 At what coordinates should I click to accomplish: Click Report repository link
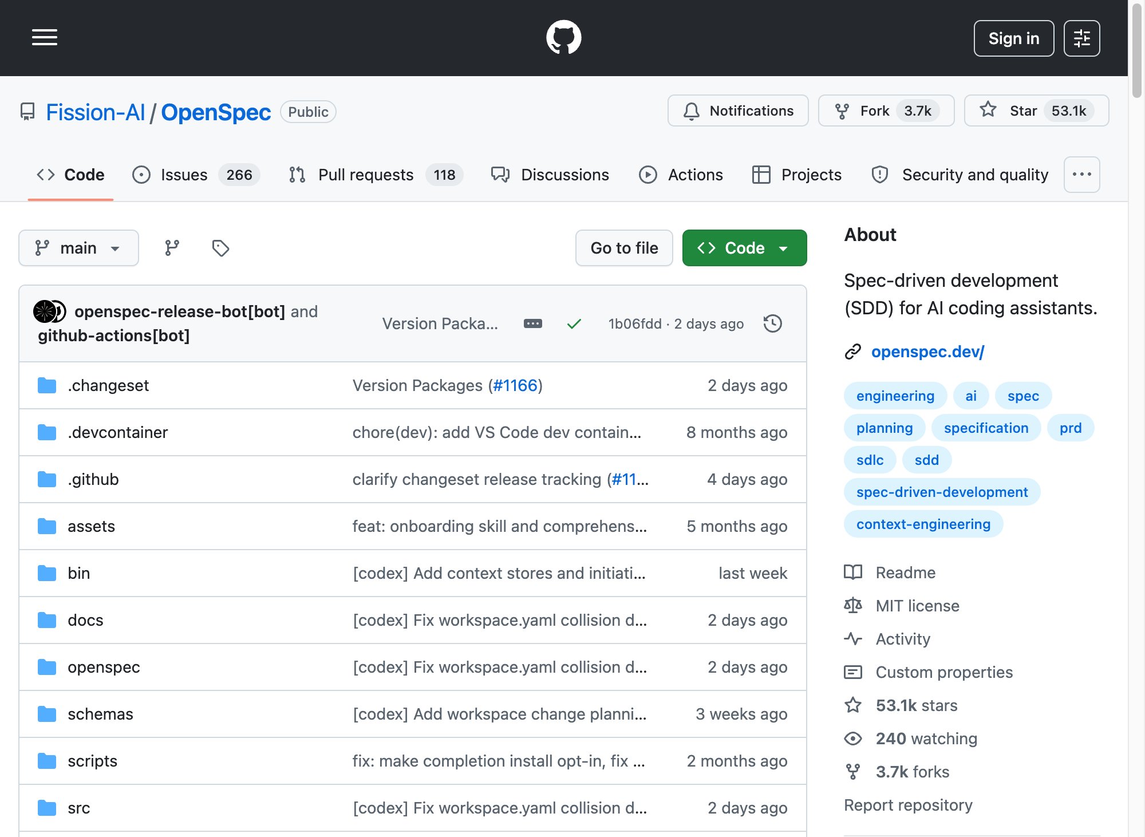[908, 805]
